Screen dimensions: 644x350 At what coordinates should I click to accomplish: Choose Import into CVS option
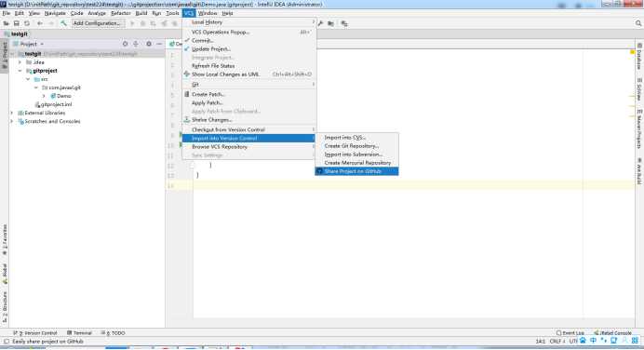(356, 138)
